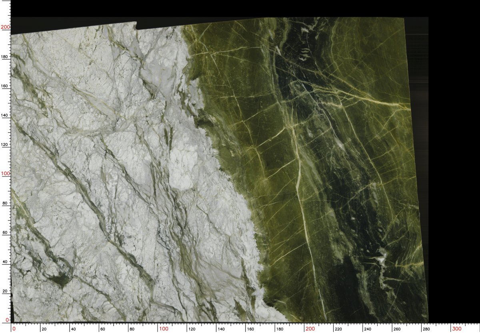Click the red 100 label on the horizontal ruler
The width and height of the screenshot is (480, 334).
pos(164,329)
